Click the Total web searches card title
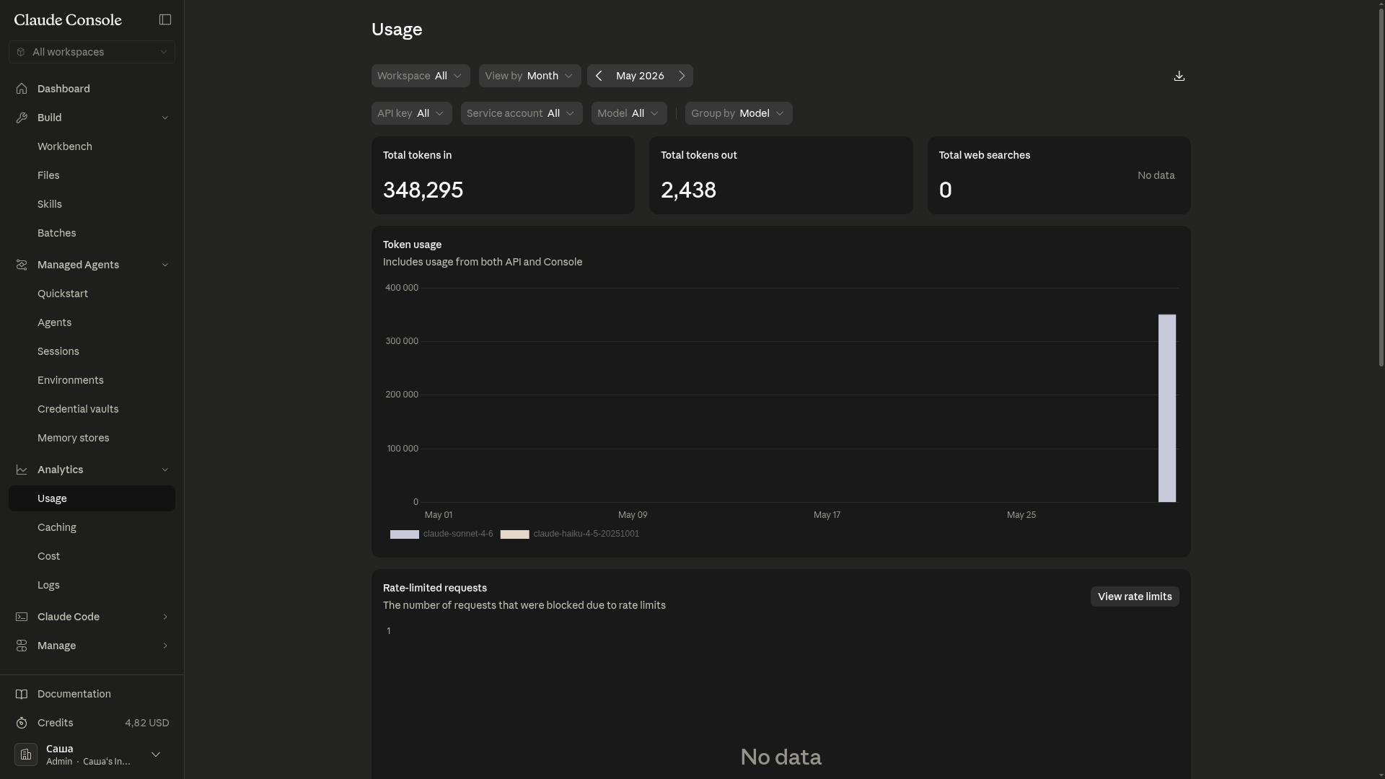 coord(985,155)
